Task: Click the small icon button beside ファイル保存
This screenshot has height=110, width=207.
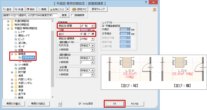Action: point(60,104)
